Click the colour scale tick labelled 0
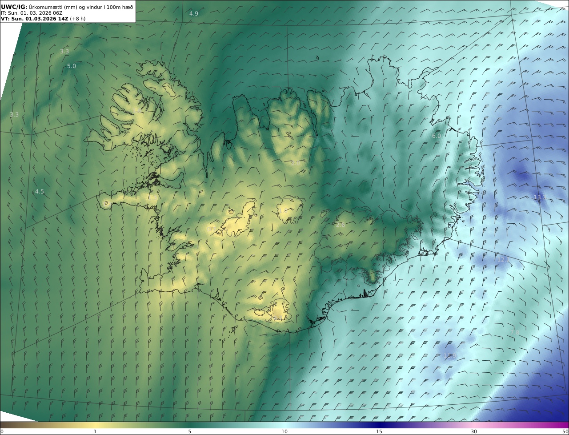 (x=2, y=431)
